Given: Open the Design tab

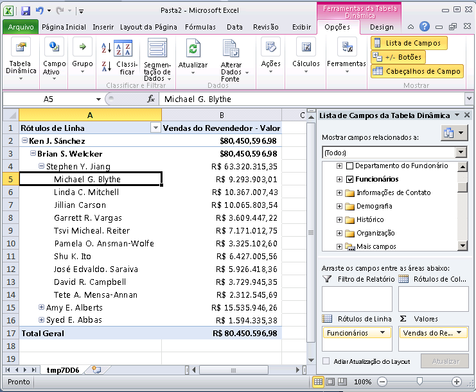Looking at the screenshot, I should coord(382,27).
